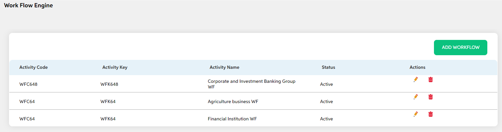This screenshot has width=502, height=132.
Task: Click the ADD WORKFLOW button
Action: point(461,48)
